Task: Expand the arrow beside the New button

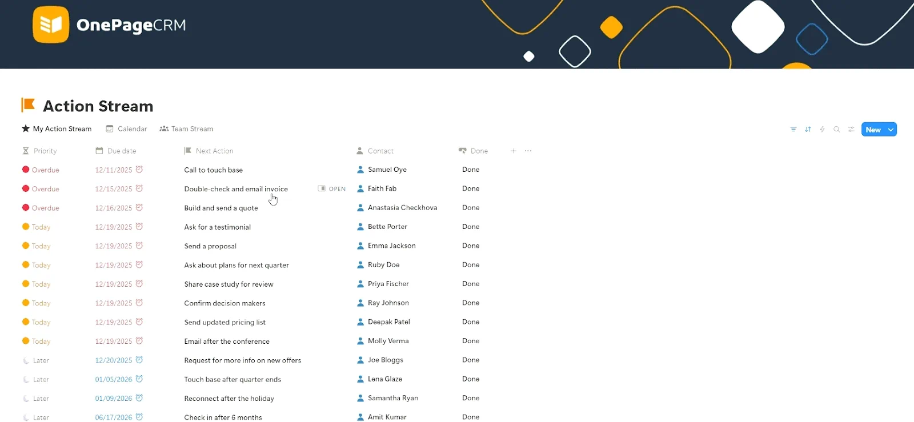Action: point(891,130)
